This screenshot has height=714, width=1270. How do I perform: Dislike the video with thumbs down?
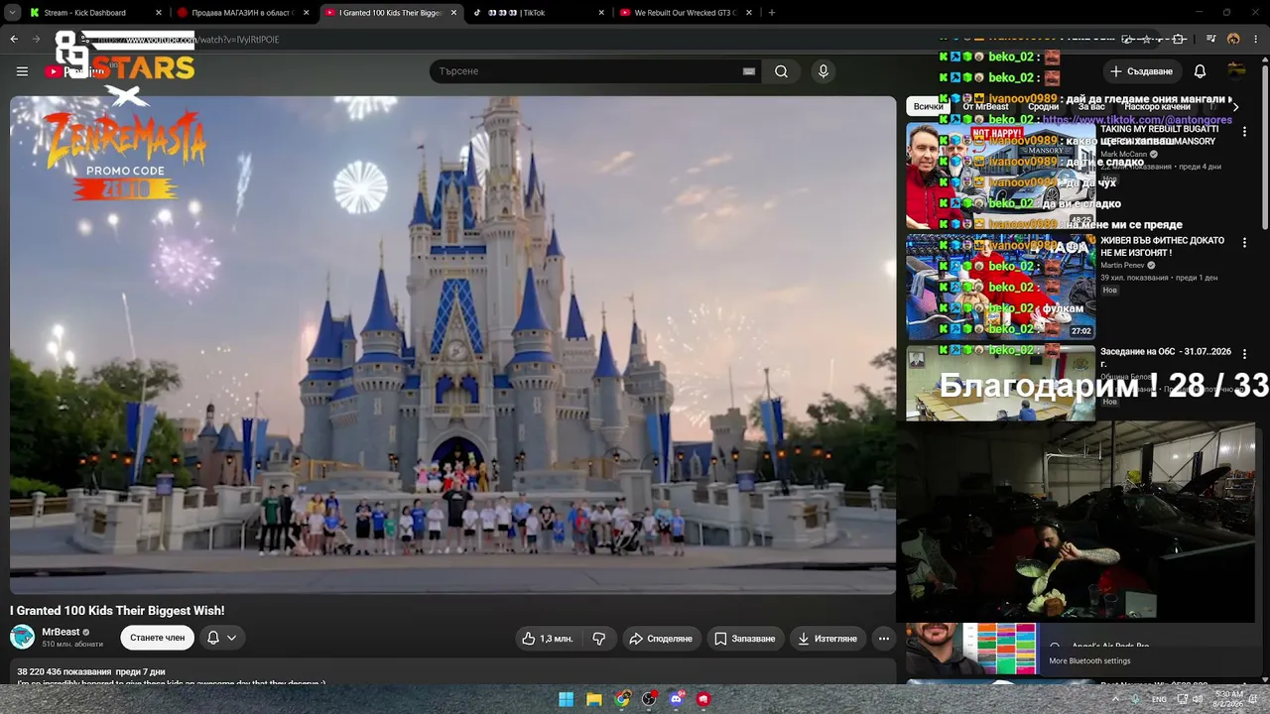coord(598,639)
